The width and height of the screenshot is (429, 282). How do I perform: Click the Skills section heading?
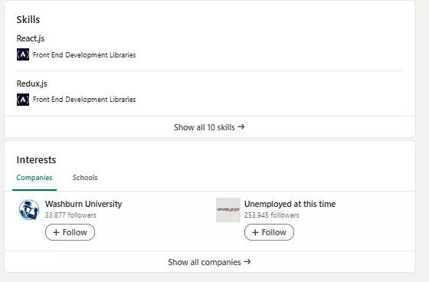28,20
